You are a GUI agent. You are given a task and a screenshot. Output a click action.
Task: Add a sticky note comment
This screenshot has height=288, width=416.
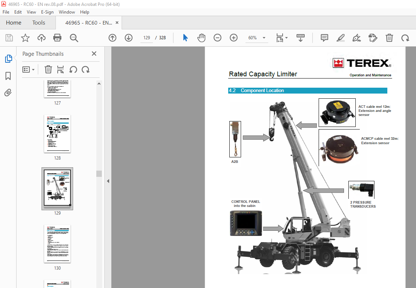point(324,38)
